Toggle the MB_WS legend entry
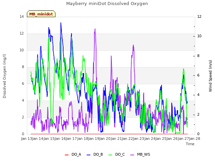Image resolution: width=215 pixels, height=161 pixels. [140, 154]
